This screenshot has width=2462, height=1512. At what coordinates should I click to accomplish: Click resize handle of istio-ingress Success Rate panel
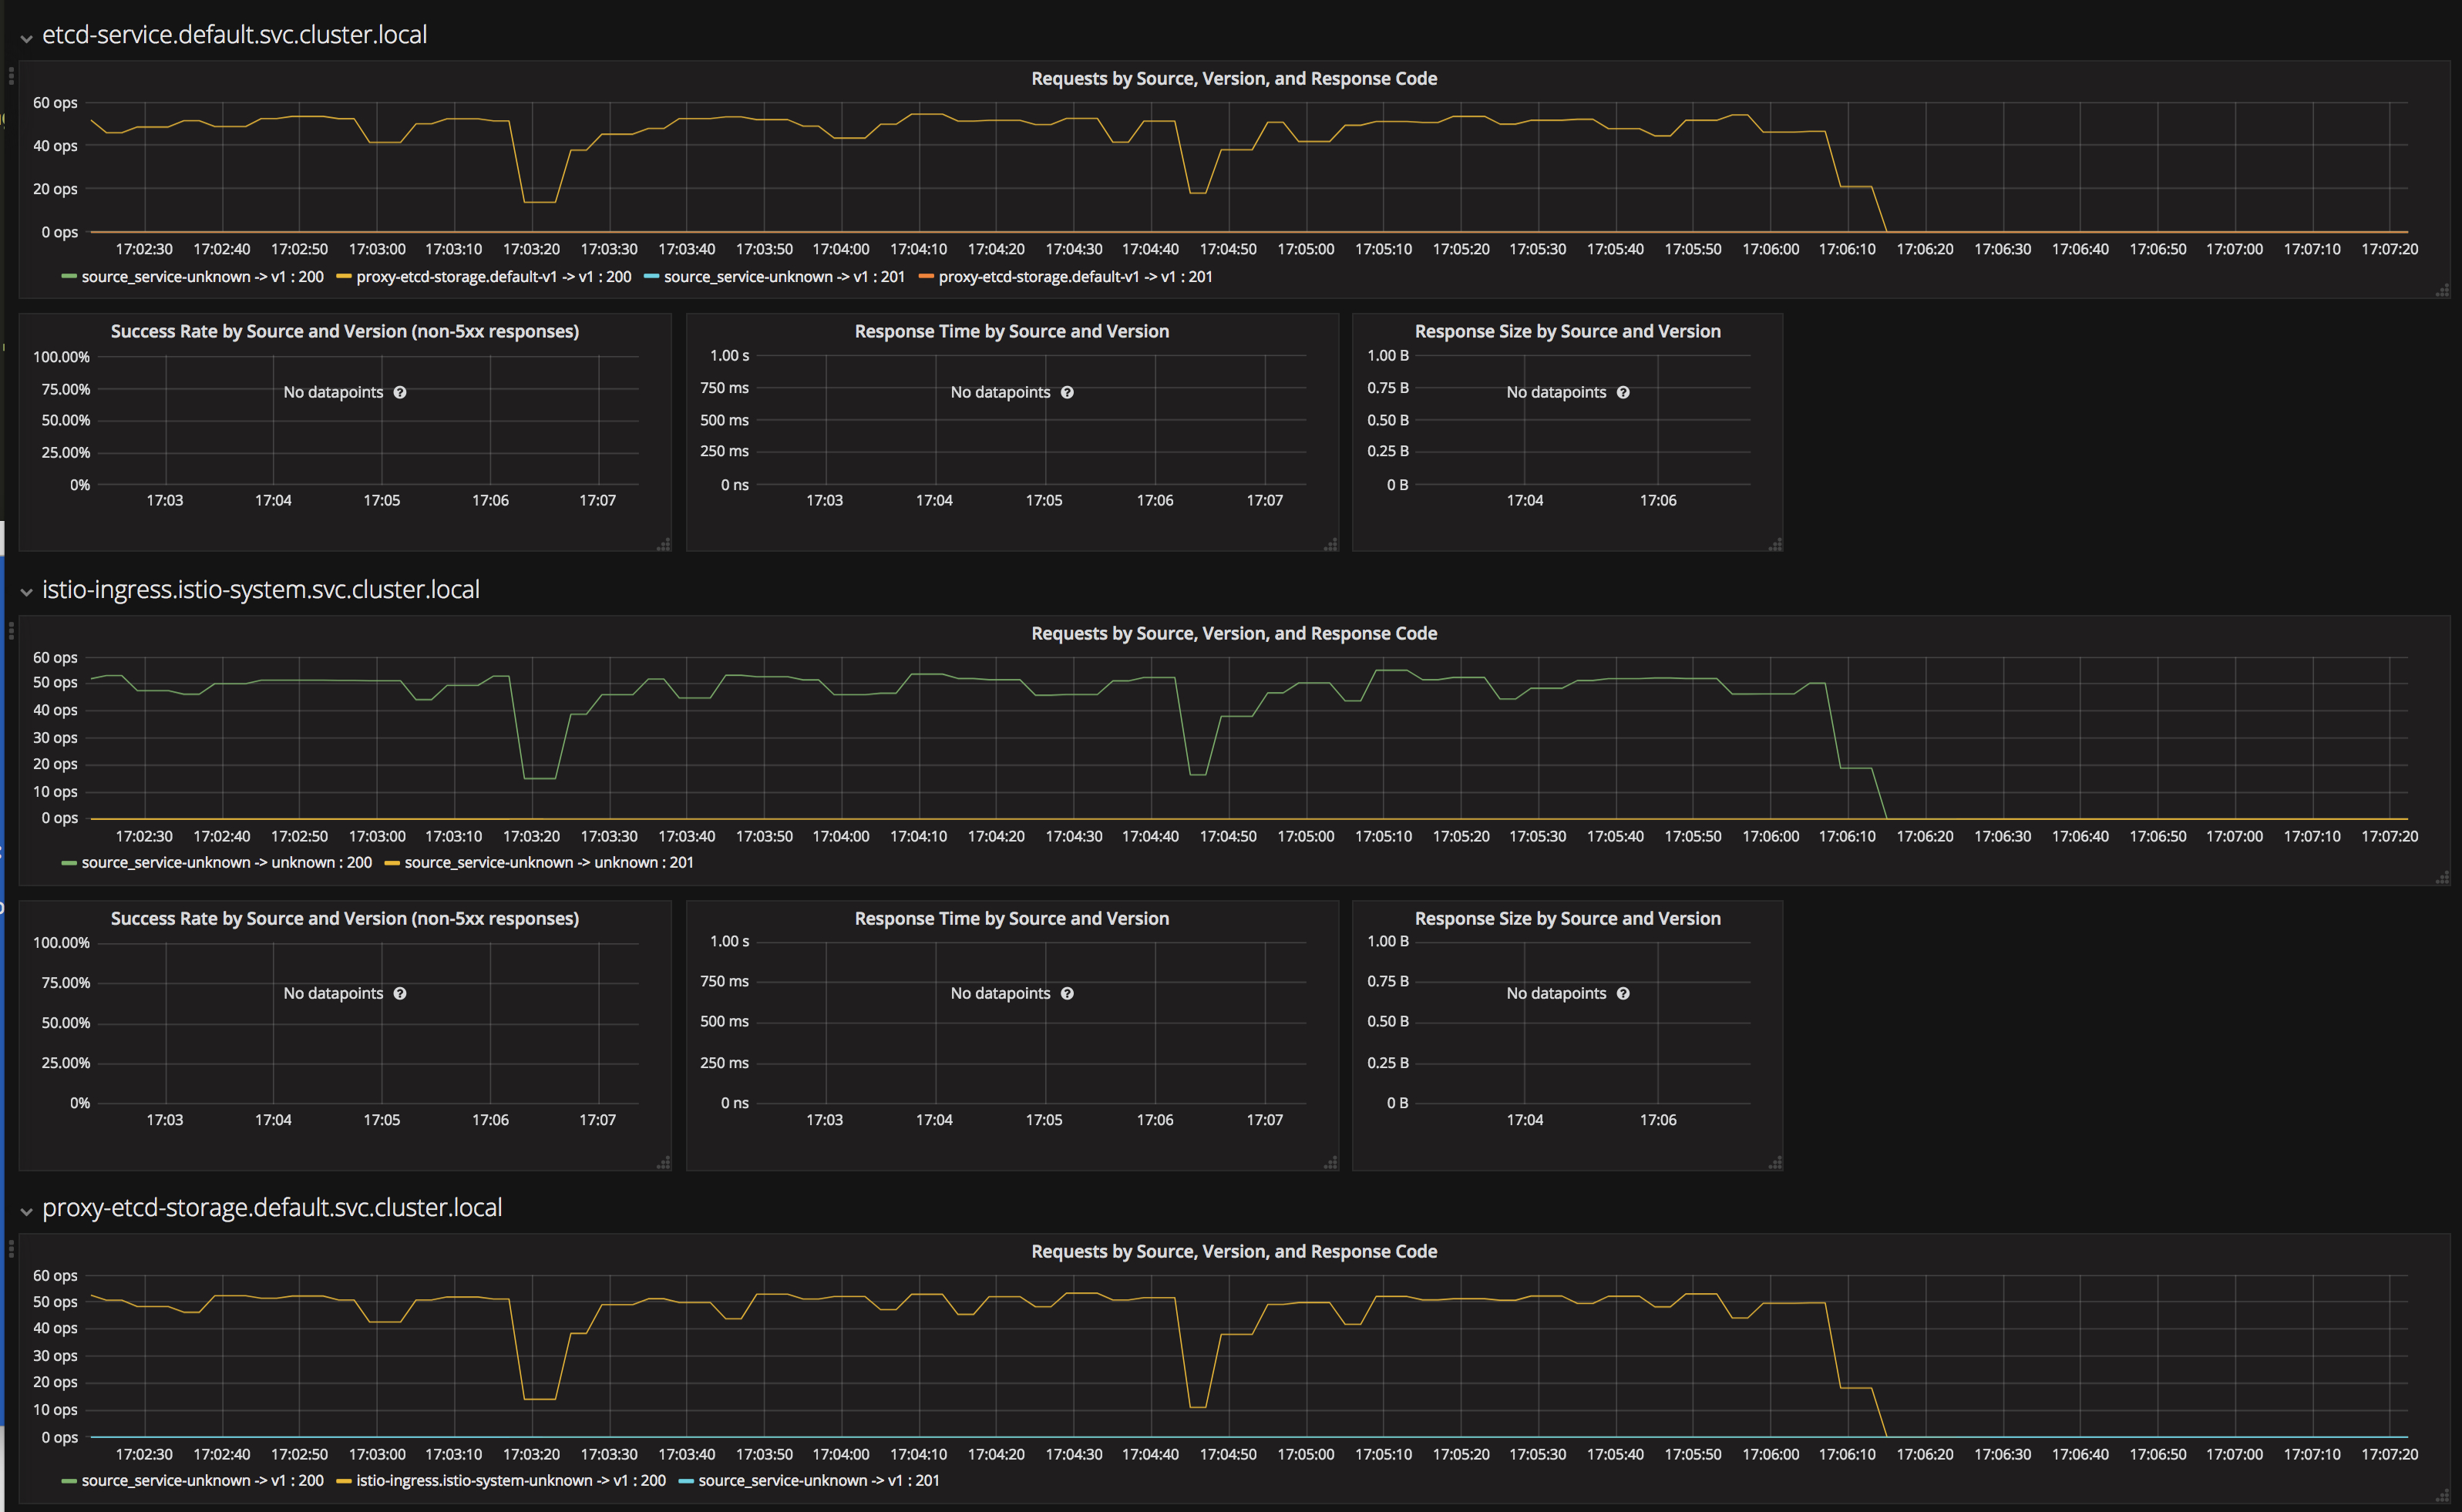tap(663, 1163)
